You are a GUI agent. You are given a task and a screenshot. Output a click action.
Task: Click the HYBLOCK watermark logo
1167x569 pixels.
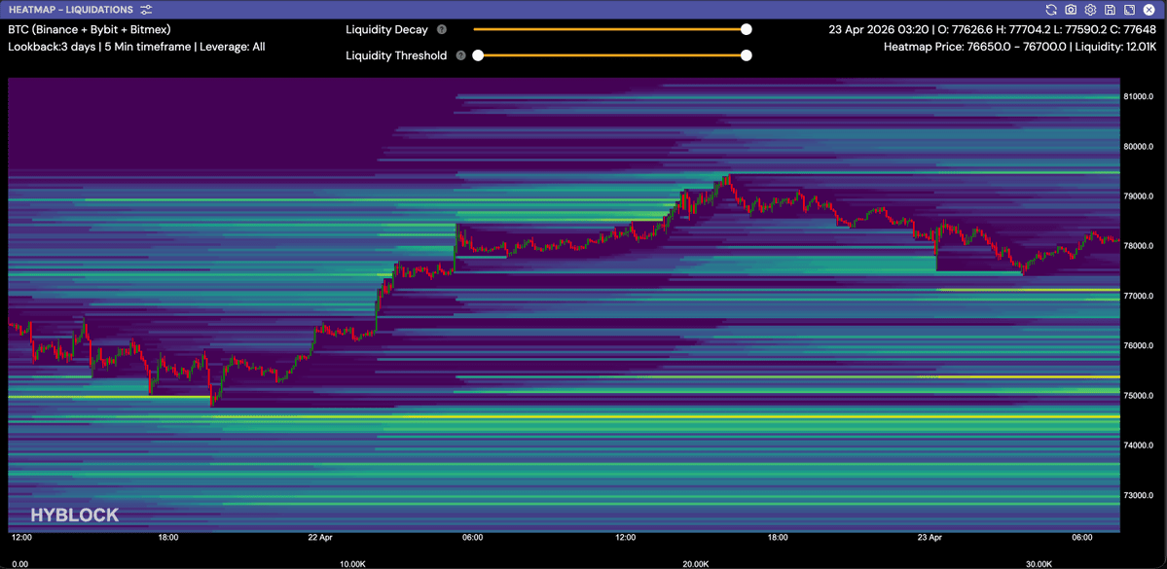click(74, 516)
